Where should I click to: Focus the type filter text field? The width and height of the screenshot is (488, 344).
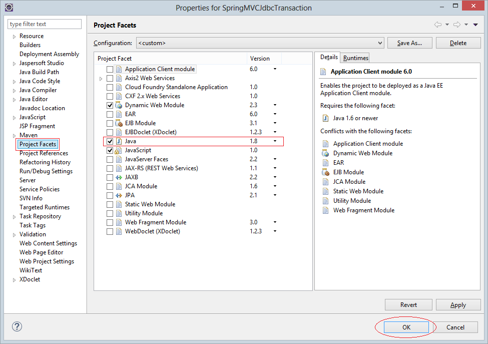pos(45,24)
